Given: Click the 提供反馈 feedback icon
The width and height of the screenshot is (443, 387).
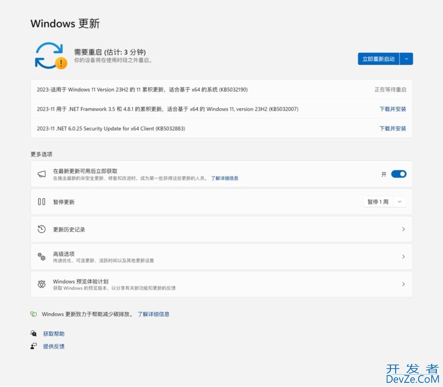Looking at the screenshot, I should pyautogui.click(x=34, y=346).
